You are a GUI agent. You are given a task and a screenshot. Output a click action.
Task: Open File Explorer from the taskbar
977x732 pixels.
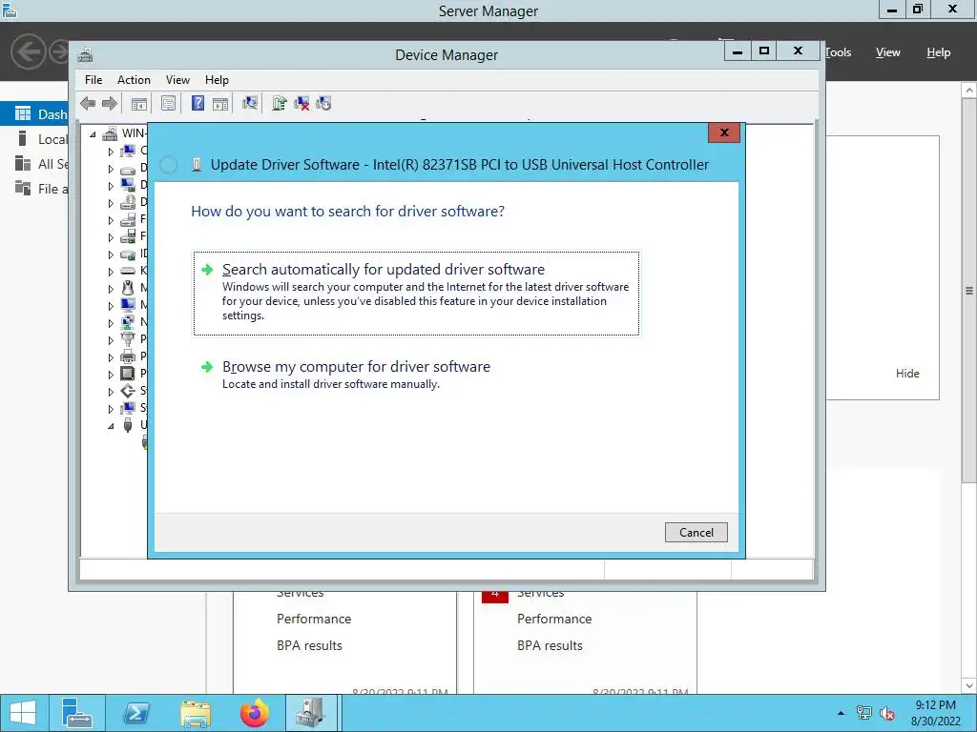tap(195, 713)
